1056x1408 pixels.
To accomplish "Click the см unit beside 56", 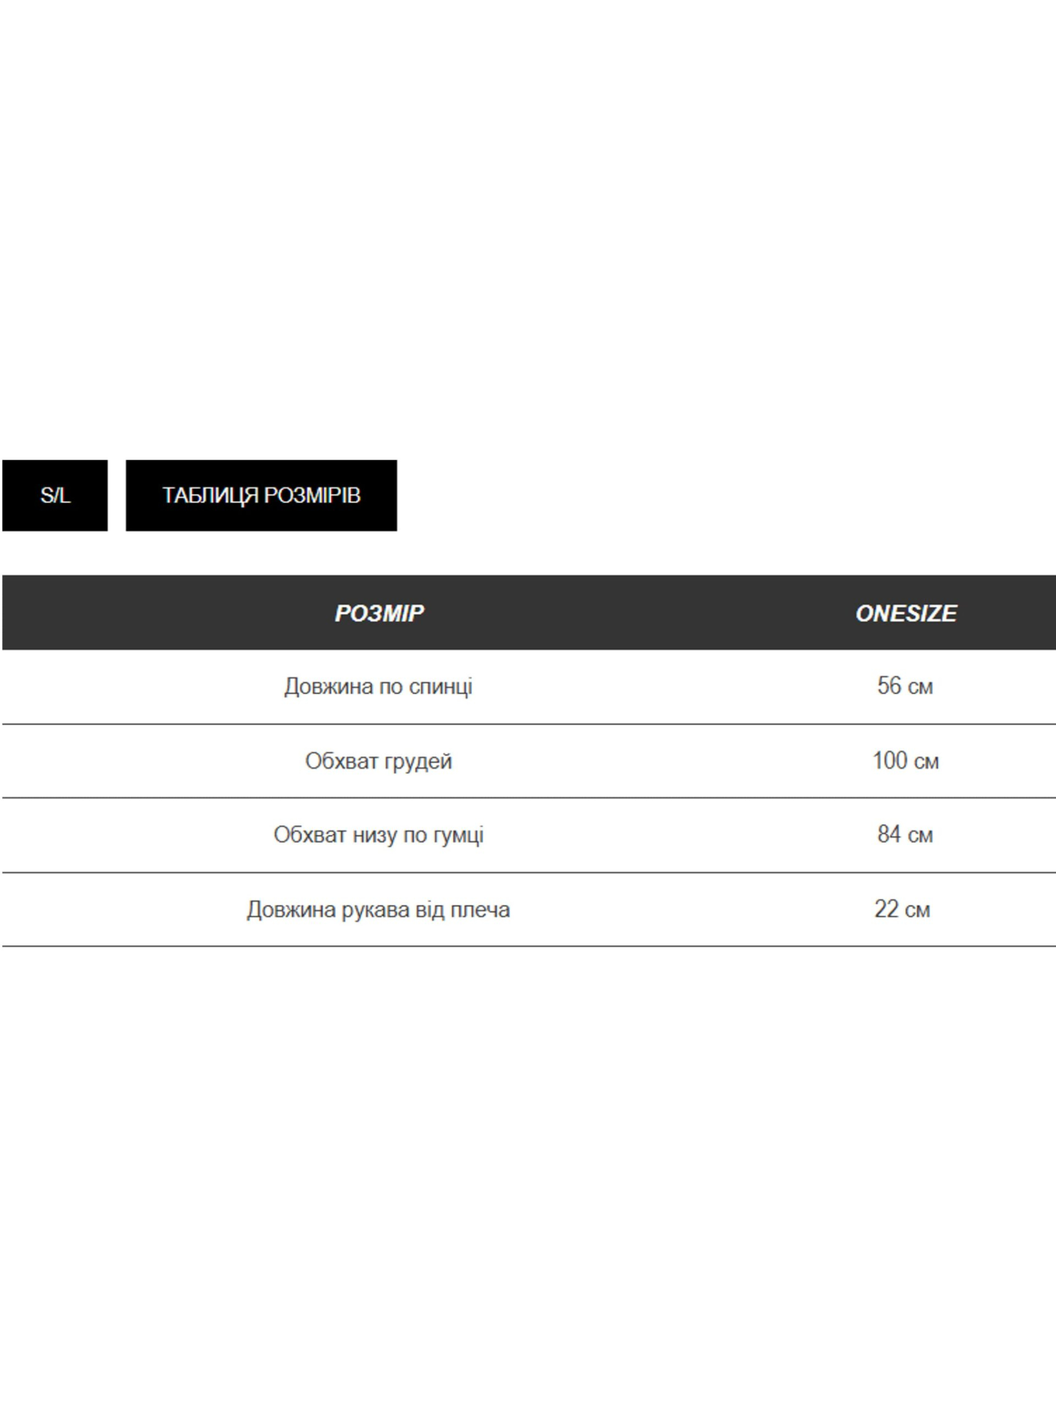I will click(920, 687).
